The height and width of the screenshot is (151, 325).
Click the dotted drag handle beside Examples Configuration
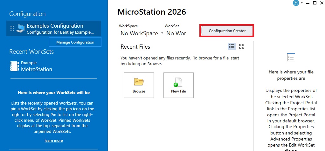(x=12, y=28)
